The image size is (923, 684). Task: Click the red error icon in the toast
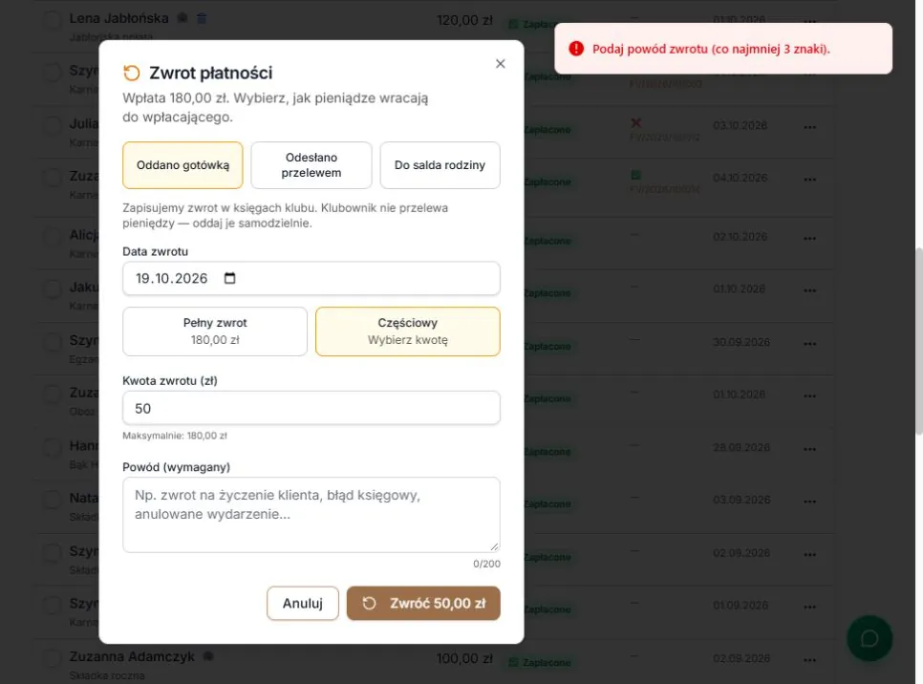[x=576, y=49]
